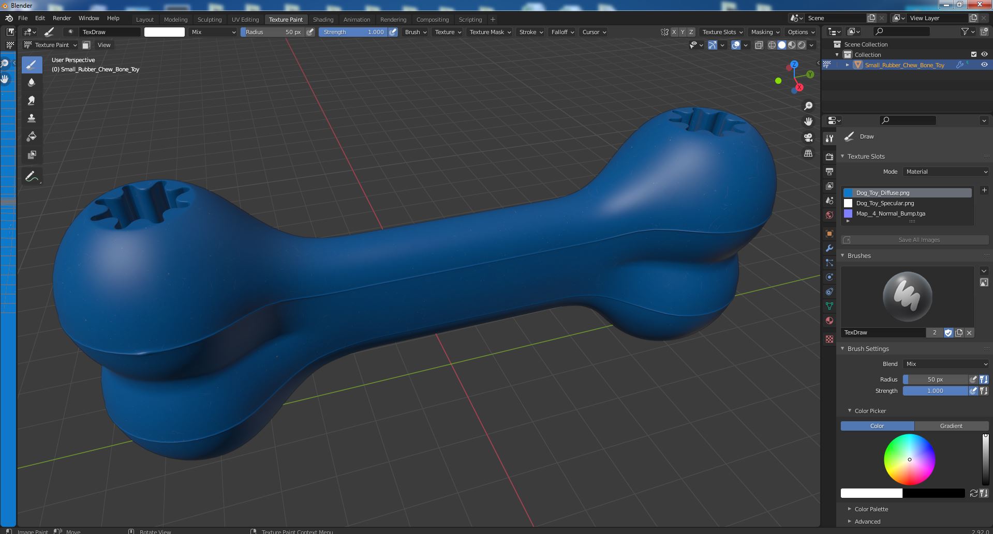This screenshot has width=993, height=534.
Task: Select the Gradient color mode button
Action: [951, 426]
